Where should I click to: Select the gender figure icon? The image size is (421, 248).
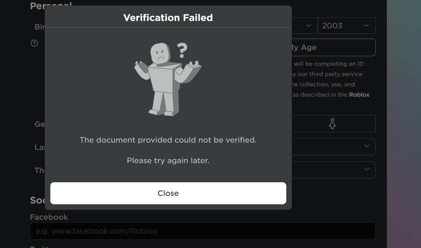(x=332, y=123)
